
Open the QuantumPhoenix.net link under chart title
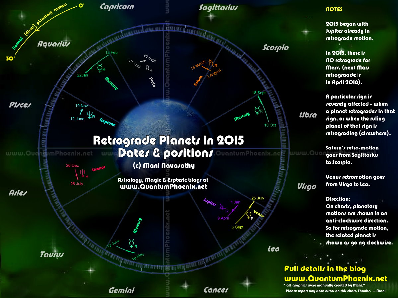tap(163, 187)
